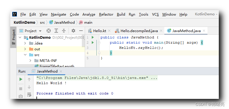This screenshot has width=229, height=109.
Task: Close the Hello.kt tab
Action: 109,31
